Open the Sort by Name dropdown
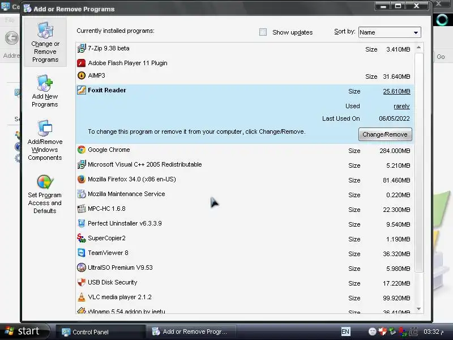 coord(390,32)
